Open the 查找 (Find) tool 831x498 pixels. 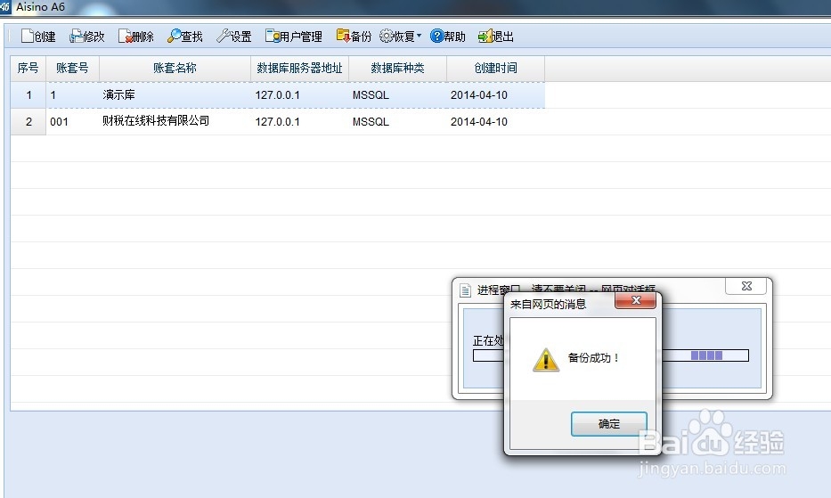pyautogui.click(x=185, y=36)
